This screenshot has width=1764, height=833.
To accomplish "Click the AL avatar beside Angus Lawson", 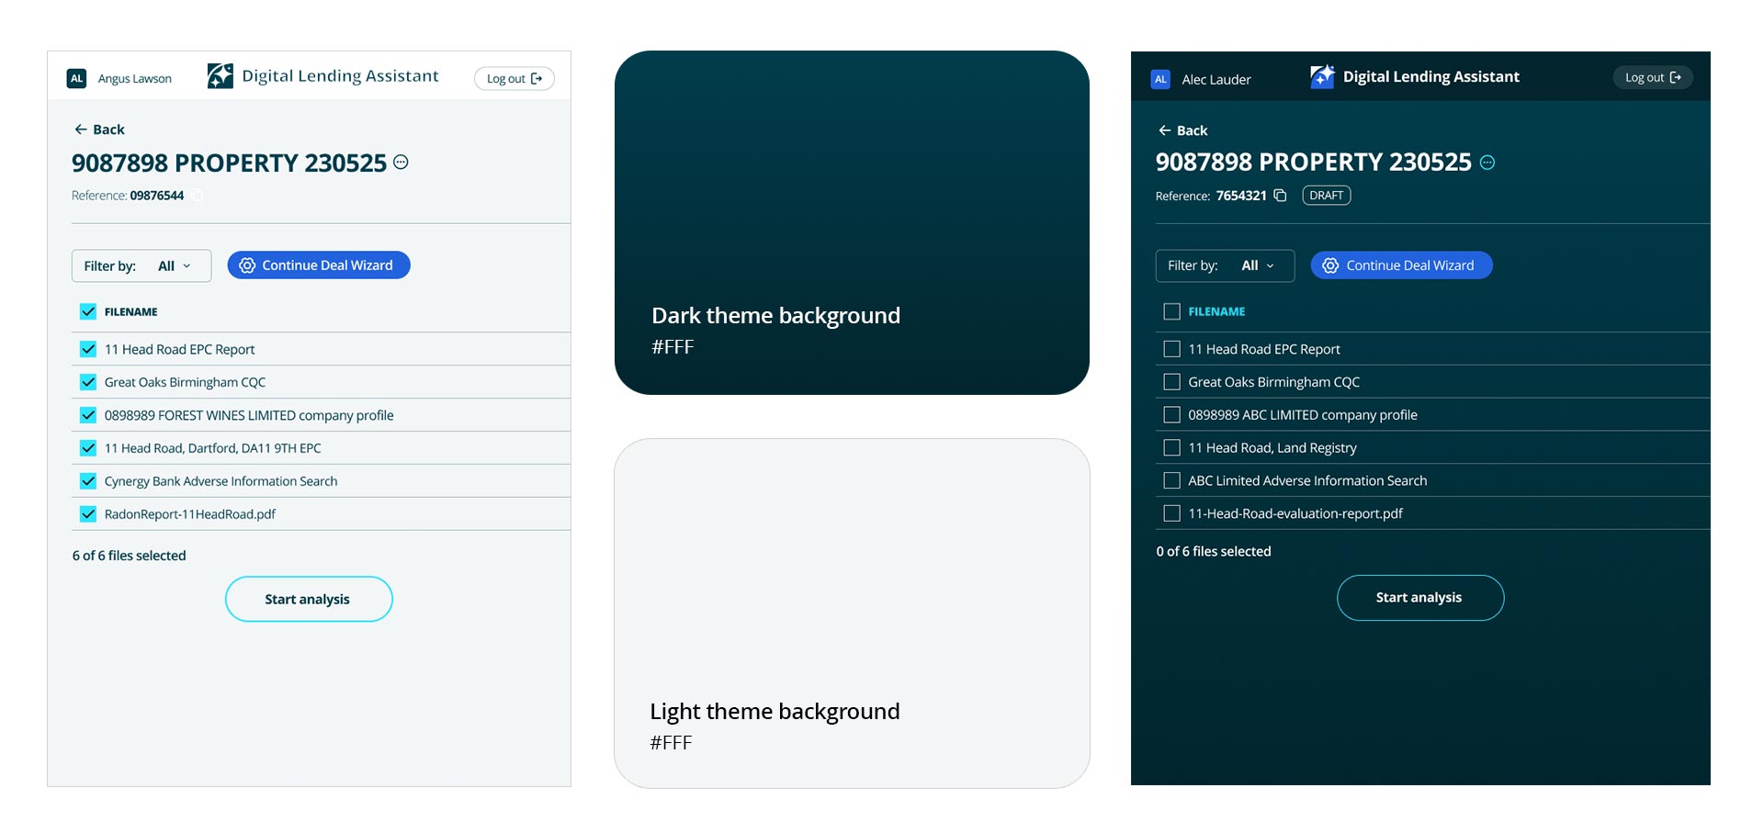I will [x=77, y=78].
